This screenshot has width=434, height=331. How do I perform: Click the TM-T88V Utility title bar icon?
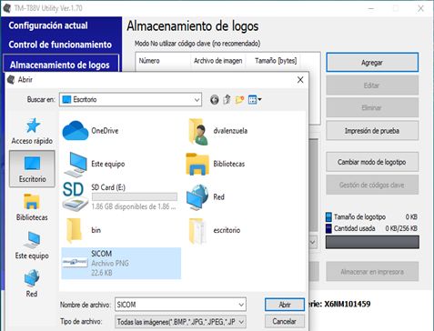(7, 8)
